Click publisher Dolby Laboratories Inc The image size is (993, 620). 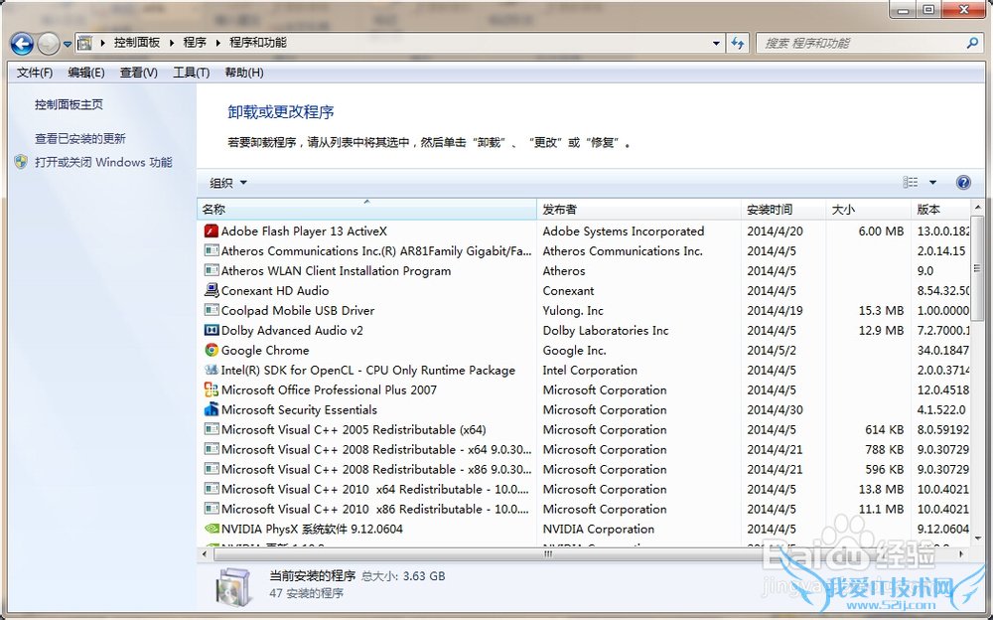(606, 330)
